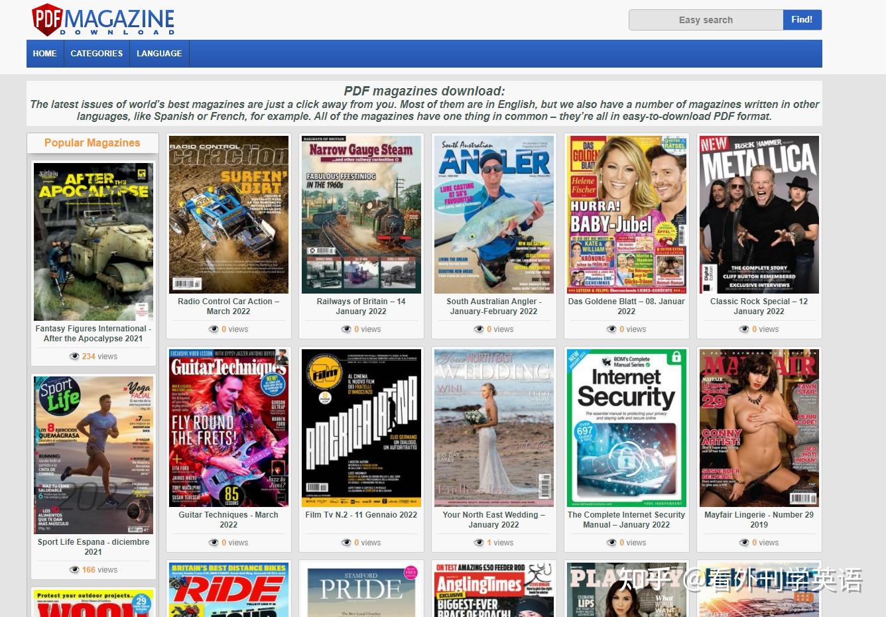Click eye icon under South Australian Angler
Screen dimensions: 886x617
[479, 329]
